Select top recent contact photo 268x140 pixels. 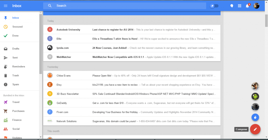[x=255, y=86]
